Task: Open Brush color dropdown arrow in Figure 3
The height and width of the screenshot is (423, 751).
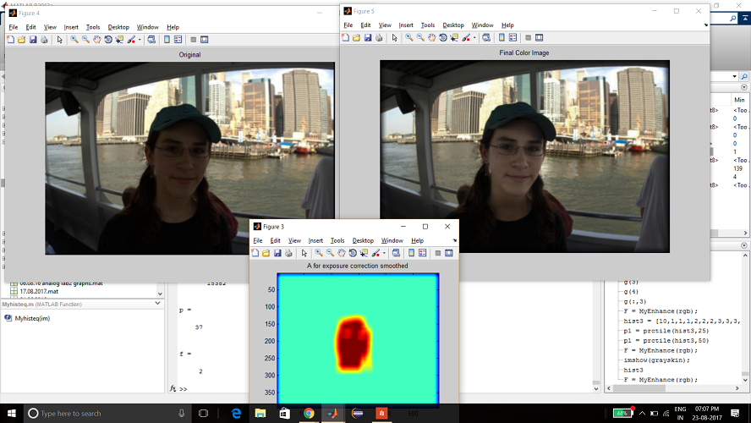Action: tap(384, 252)
